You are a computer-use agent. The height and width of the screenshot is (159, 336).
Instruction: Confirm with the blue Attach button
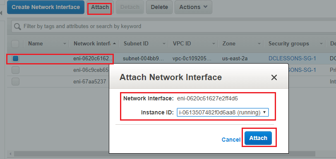258,138
